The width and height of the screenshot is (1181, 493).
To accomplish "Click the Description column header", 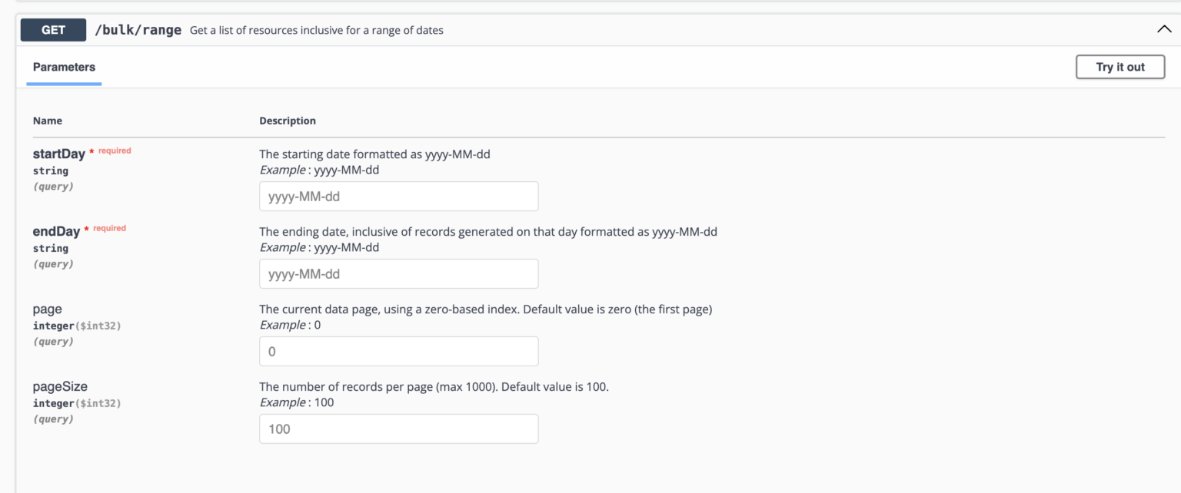I will (x=288, y=121).
